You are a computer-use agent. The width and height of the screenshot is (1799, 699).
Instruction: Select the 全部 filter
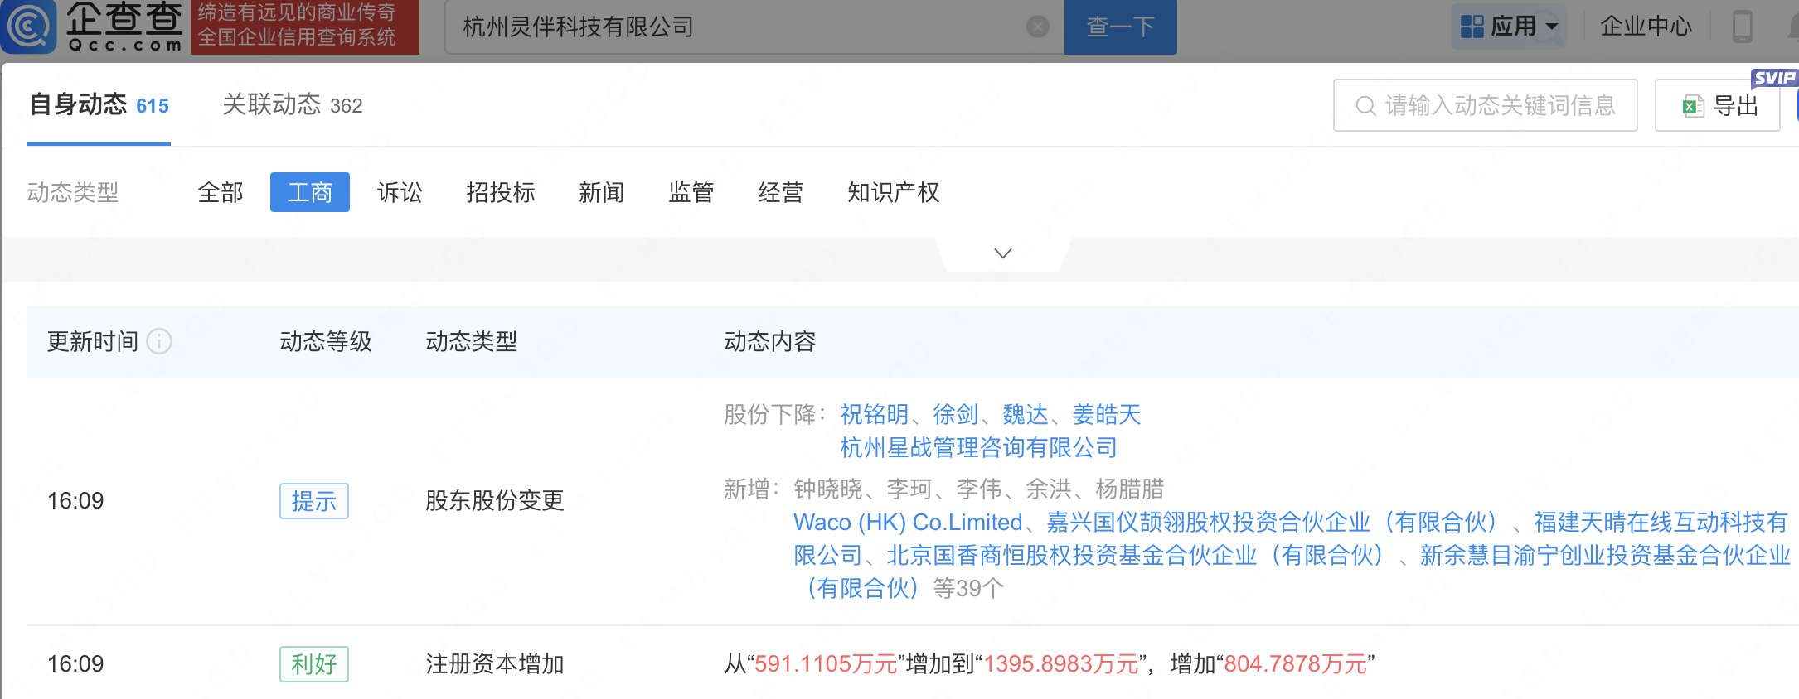[x=221, y=192]
